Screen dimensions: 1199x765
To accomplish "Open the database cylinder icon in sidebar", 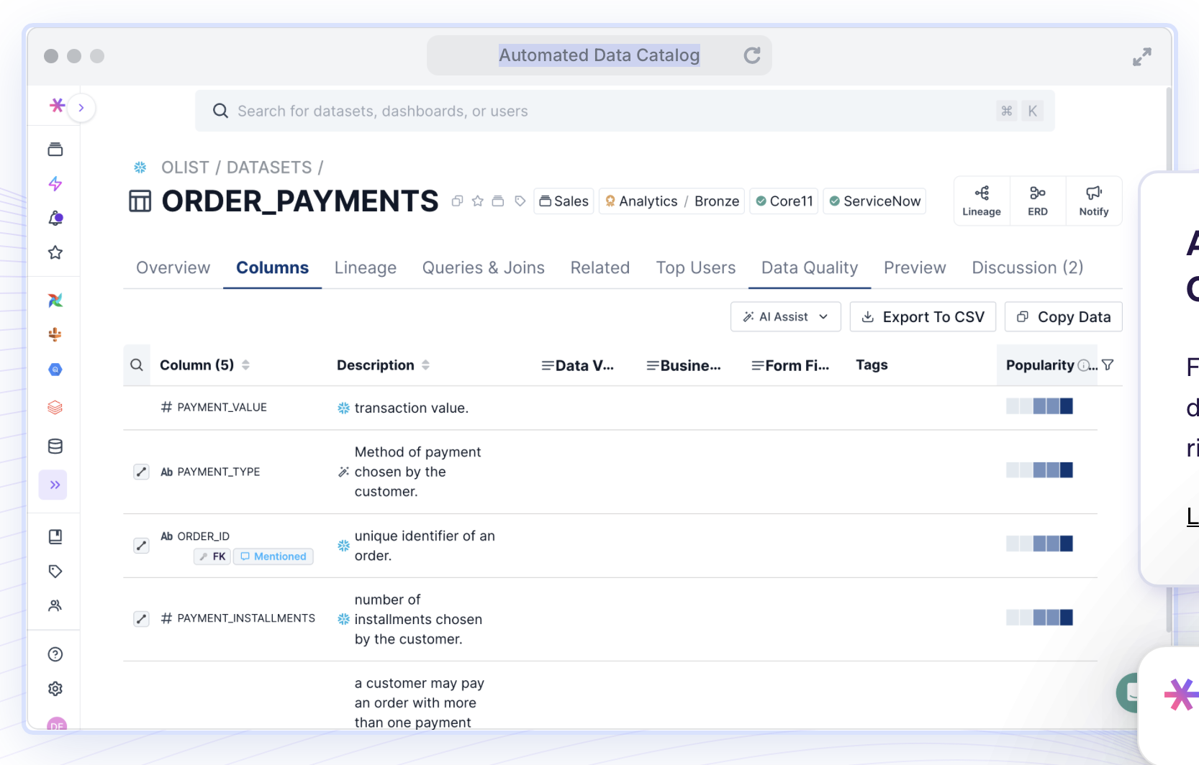I will [x=55, y=446].
